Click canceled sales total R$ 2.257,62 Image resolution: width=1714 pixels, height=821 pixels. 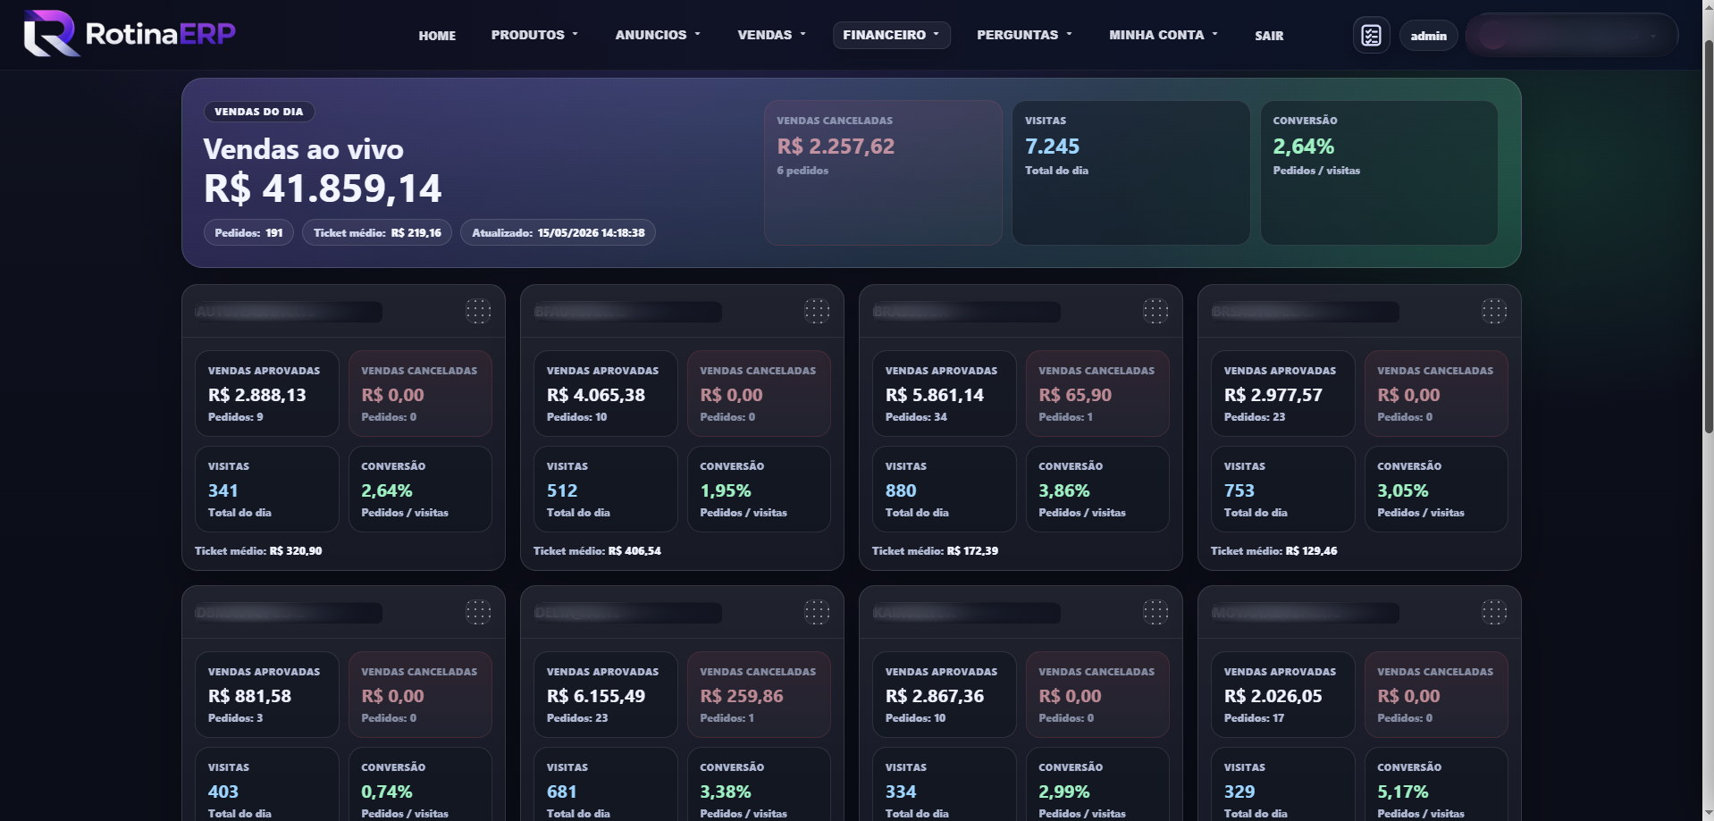tap(836, 147)
